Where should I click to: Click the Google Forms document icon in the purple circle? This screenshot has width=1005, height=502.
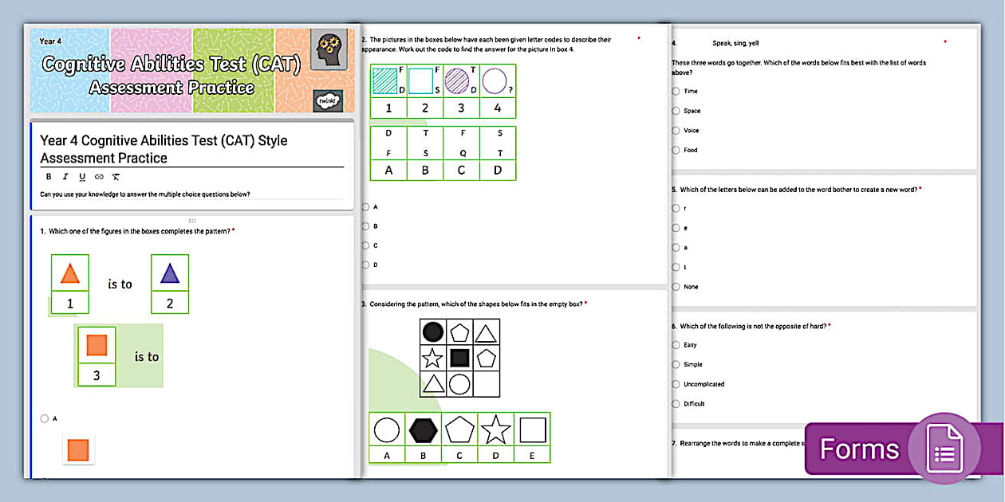(944, 449)
